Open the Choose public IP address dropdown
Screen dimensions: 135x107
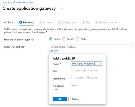91,47
